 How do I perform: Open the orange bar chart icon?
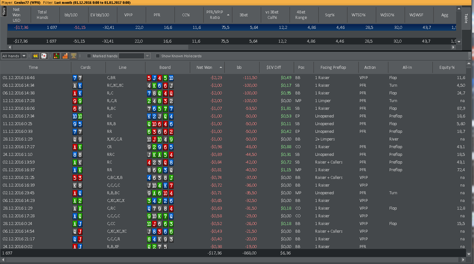click(65, 56)
